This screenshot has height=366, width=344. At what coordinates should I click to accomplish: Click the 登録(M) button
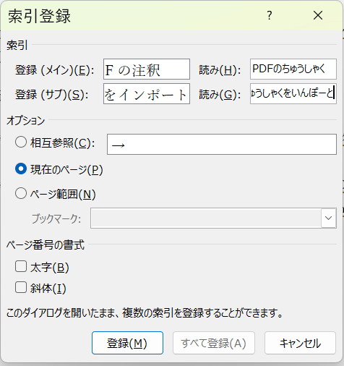[127, 343]
